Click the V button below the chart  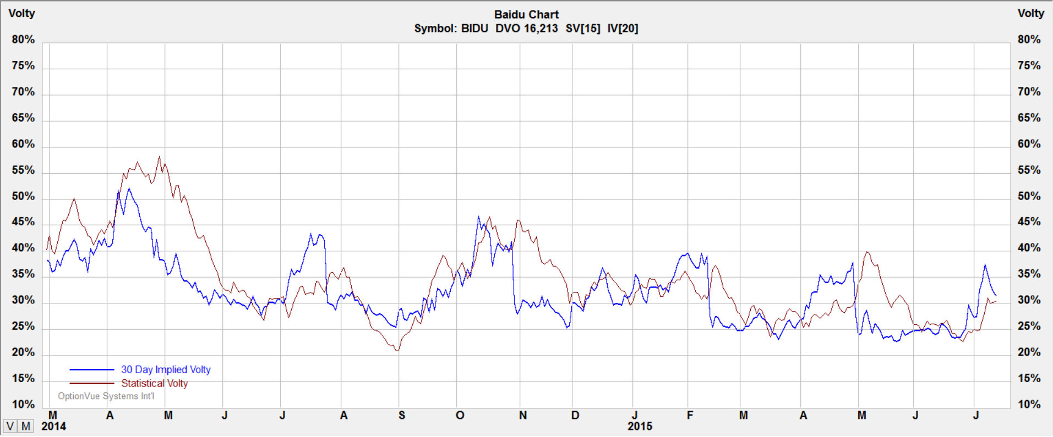[10, 426]
